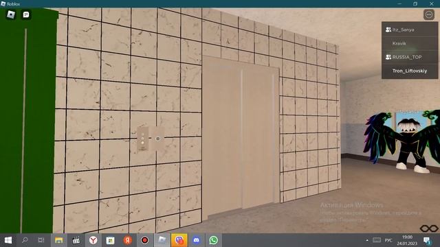Image resolution: width=440 pixels, height=247 pixels.
Task: Click the Roblox icon in the title bar
Action: point(3,3)
